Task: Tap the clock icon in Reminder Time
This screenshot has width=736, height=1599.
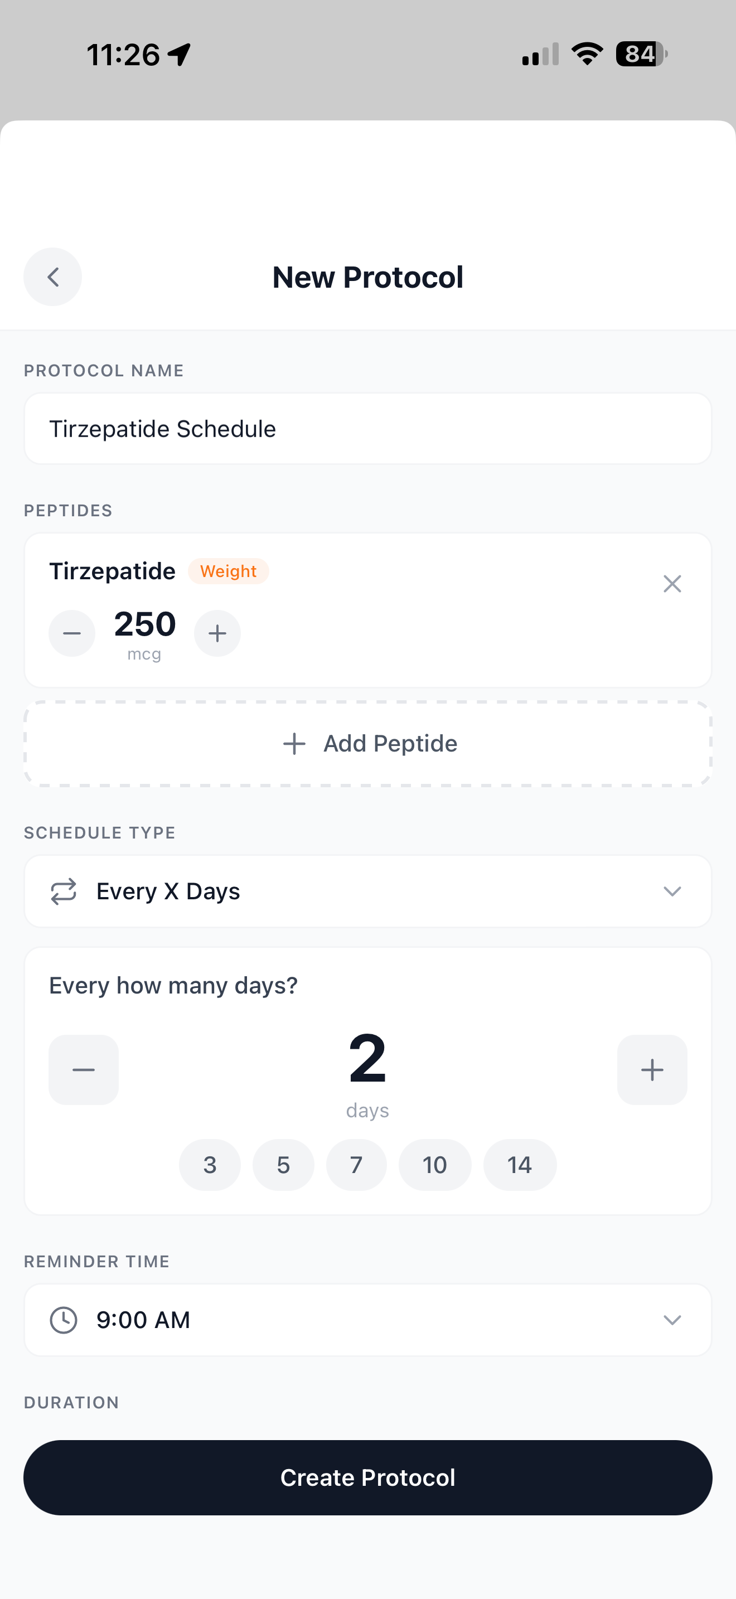Action: click(x=64, y=1320)
